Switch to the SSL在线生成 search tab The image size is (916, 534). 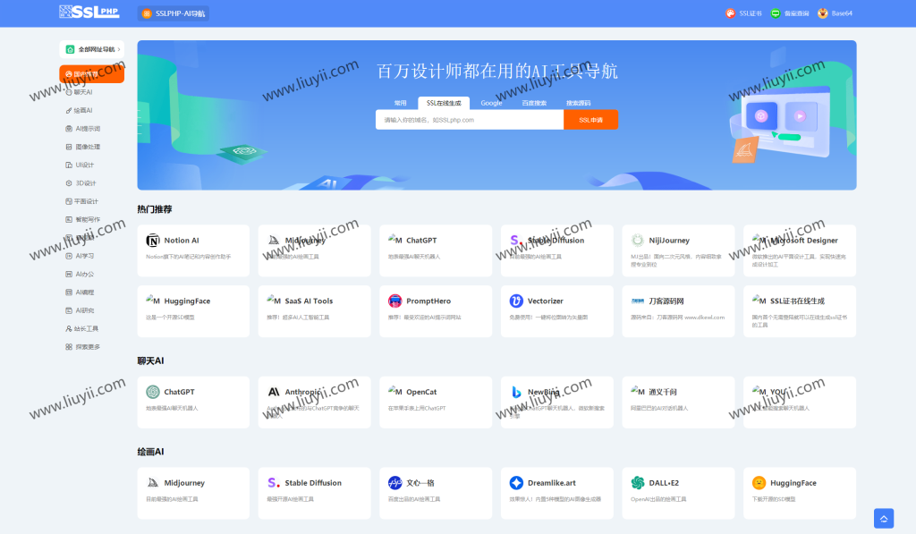tap(444, 103)
